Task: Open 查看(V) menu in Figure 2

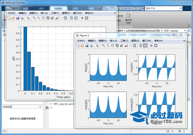Action: [x=103, y=40]
